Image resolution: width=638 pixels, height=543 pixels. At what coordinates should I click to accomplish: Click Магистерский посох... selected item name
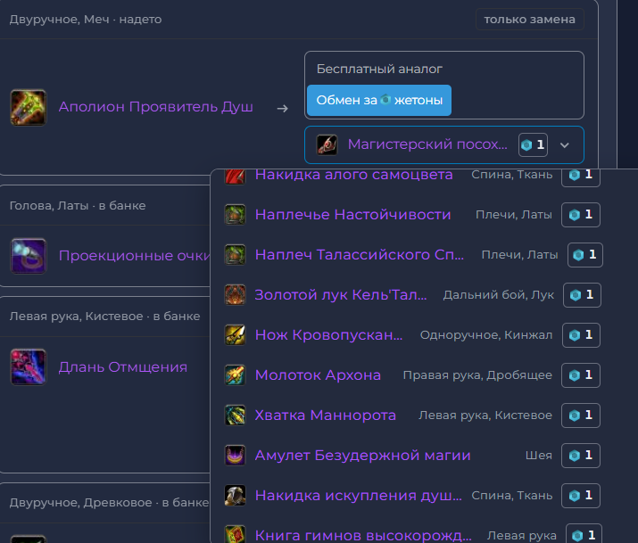tap(427, 144)
